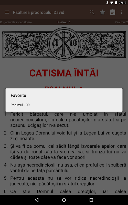This screenshot has height=205, width=128.
Task: Tap the Android home button
Action: [x=64, y=200]
